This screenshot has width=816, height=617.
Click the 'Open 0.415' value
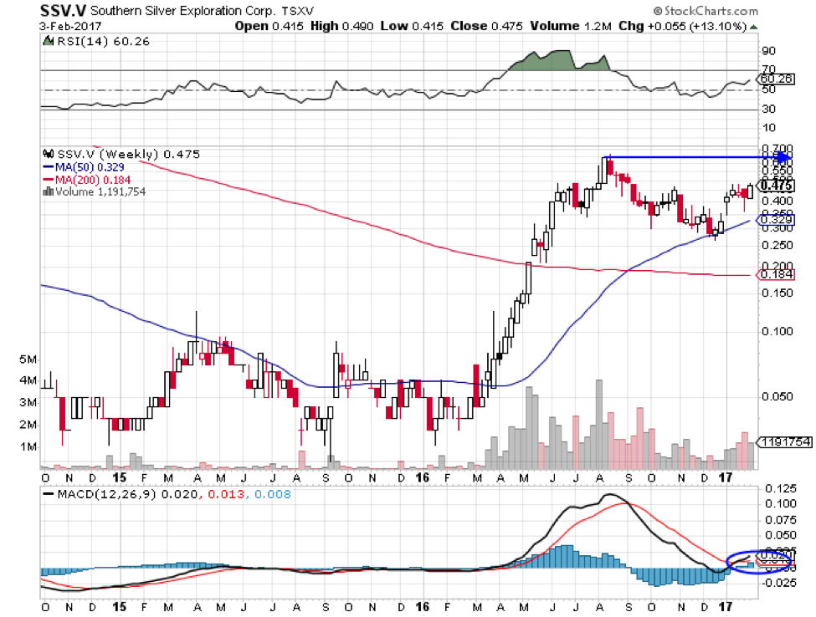point(269,26)
